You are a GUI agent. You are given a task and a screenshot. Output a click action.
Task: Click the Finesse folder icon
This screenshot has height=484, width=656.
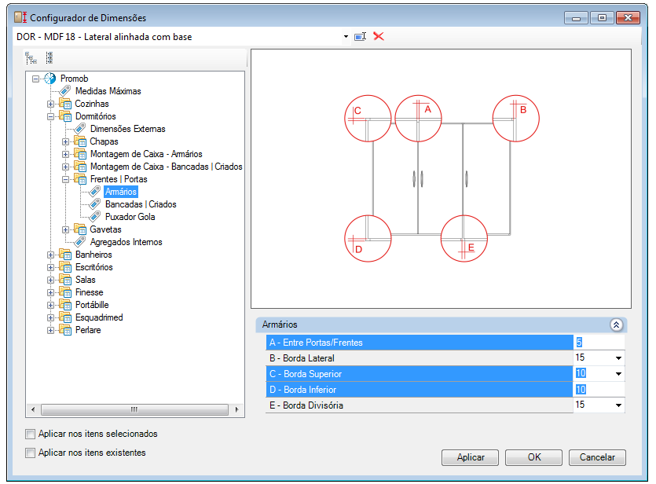click(65, 292)
